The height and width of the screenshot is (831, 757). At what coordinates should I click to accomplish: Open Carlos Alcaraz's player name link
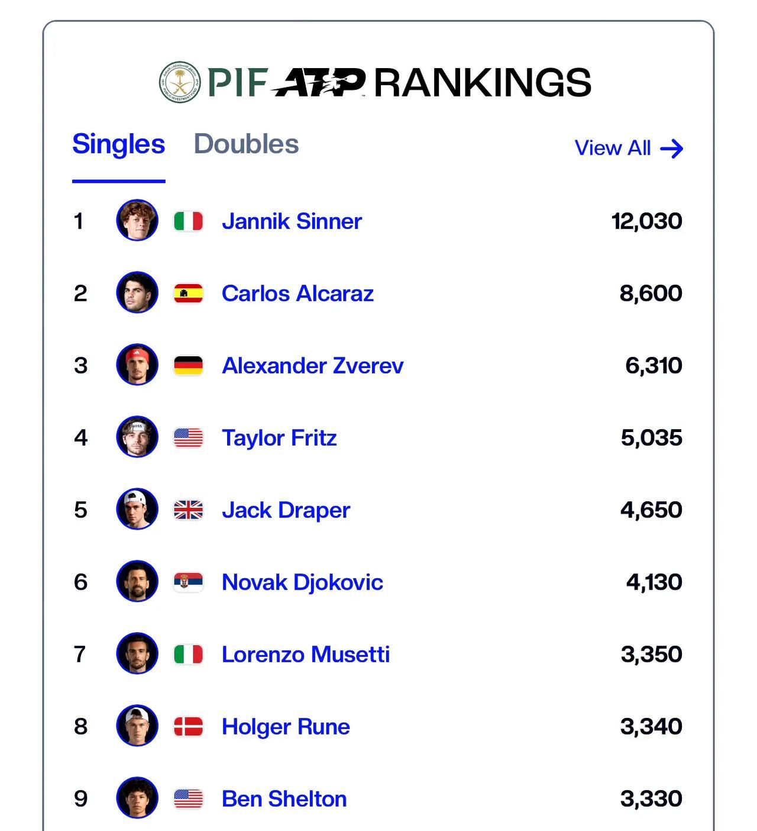297,294
